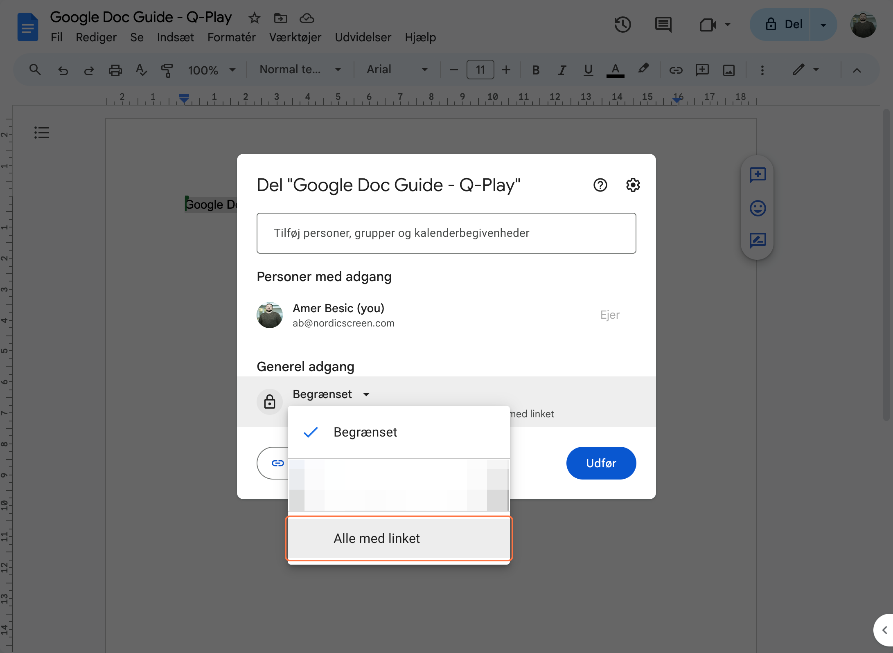
Task: Toggle bold formatting
Action: [535, 70]
